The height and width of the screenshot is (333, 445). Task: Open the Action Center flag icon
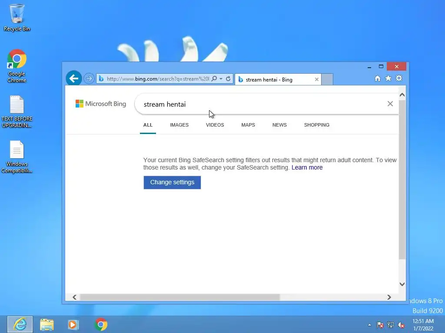[x=380, y=325]
